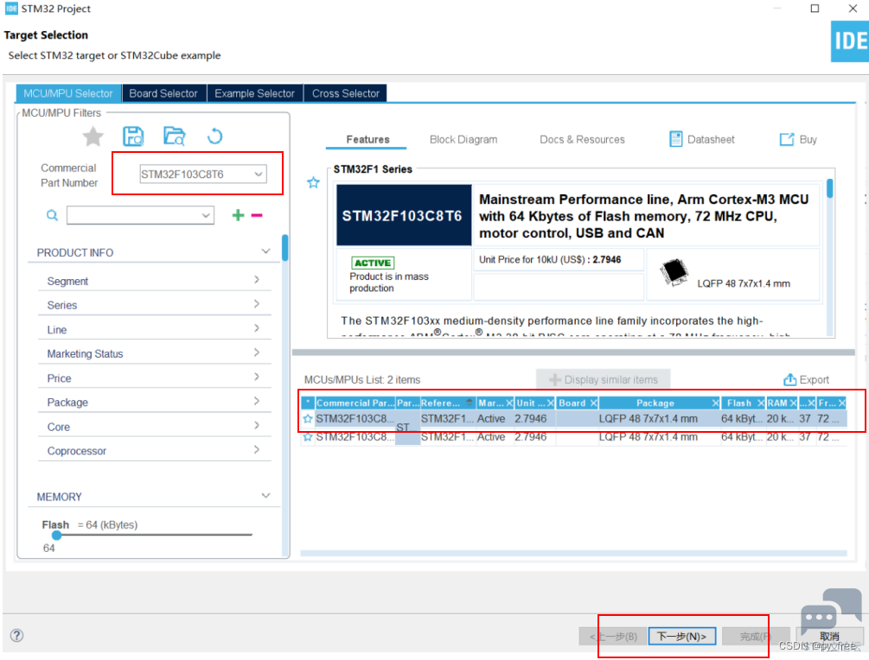Expand the Package filter section
The image size is (869, 660).
point(257,402)
